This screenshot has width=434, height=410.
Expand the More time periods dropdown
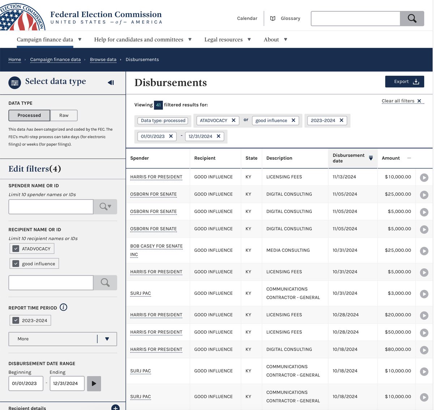pyautogui.click(x=63, y=339)
